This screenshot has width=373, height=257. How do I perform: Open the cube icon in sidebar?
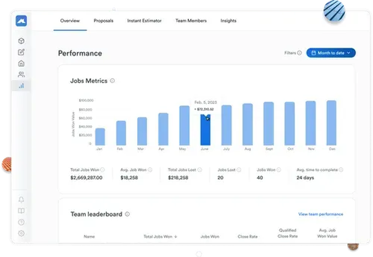(x=22, y=41)
